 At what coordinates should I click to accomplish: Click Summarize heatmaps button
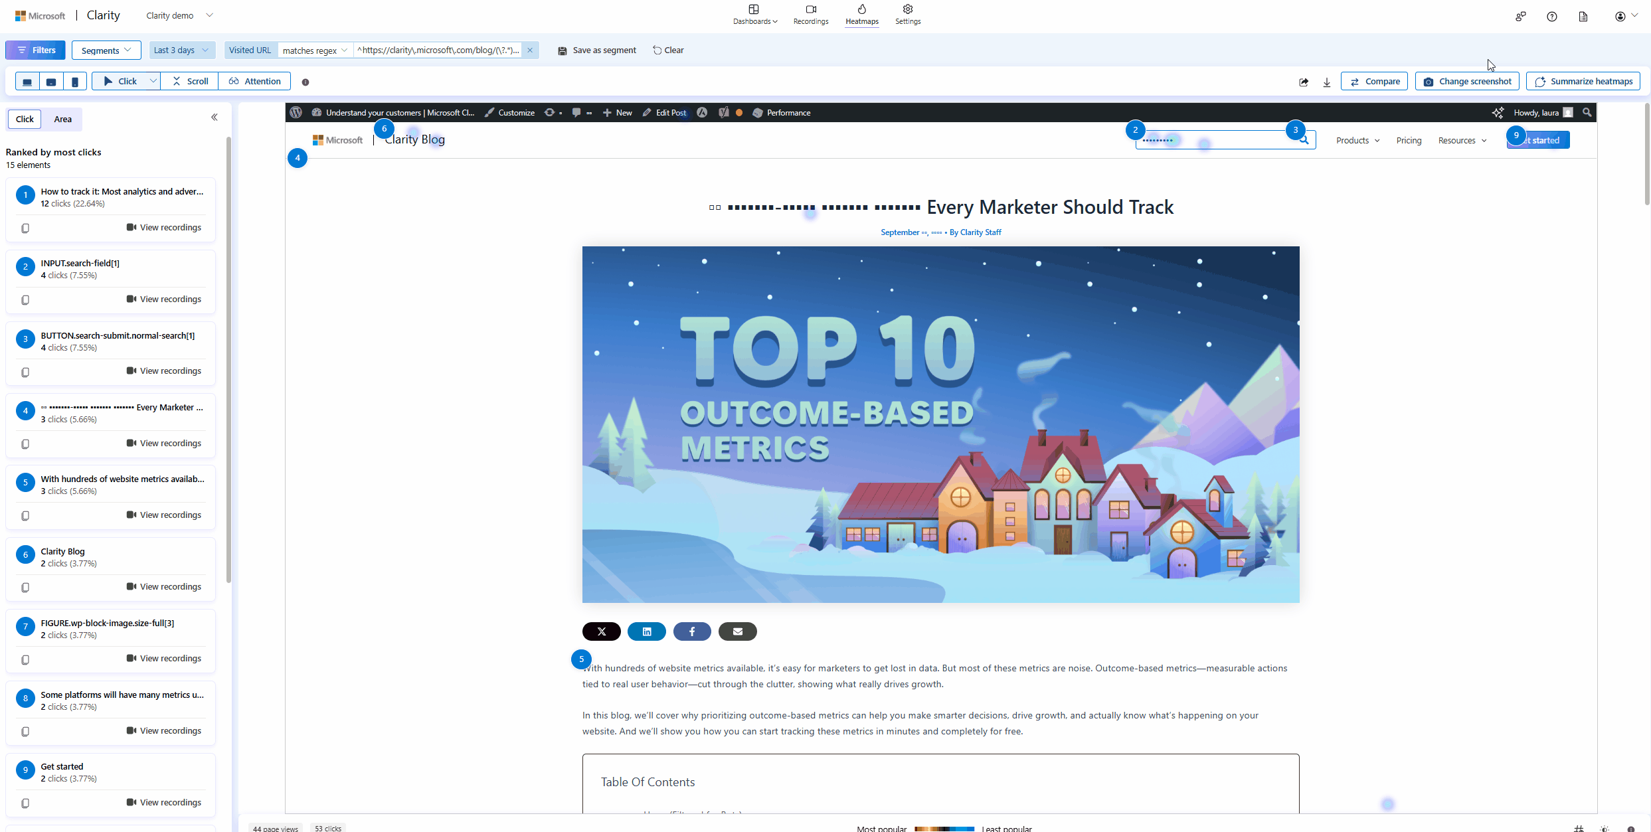1583,82
